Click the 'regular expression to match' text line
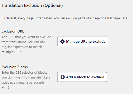Screen dimensions: 133x94 click(x=22, y=47)
